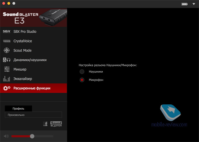Click the CrystalVoice logo icon
The image size is (199, 142).
7,41
